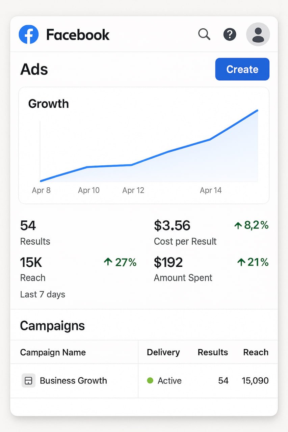Click the Apr 14 point on chart
This screenshot has height=432, width=288.
(x=210, y=139)
